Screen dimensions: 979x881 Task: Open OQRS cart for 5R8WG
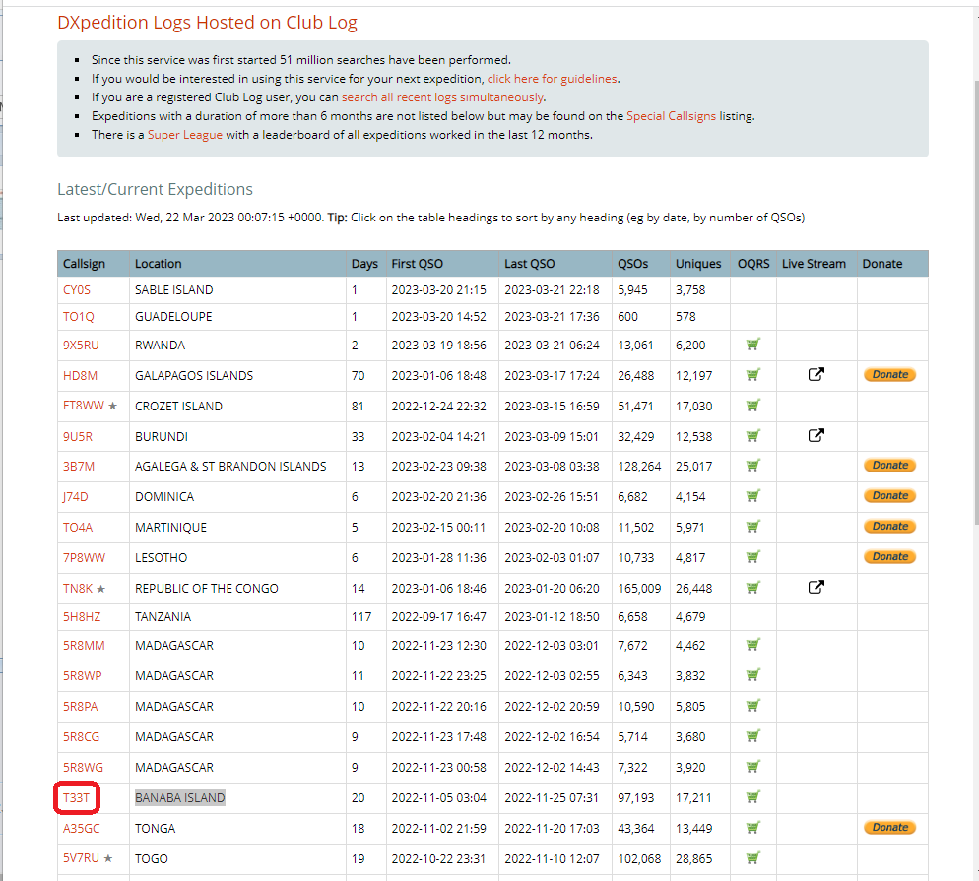click(x=753, y=766)
